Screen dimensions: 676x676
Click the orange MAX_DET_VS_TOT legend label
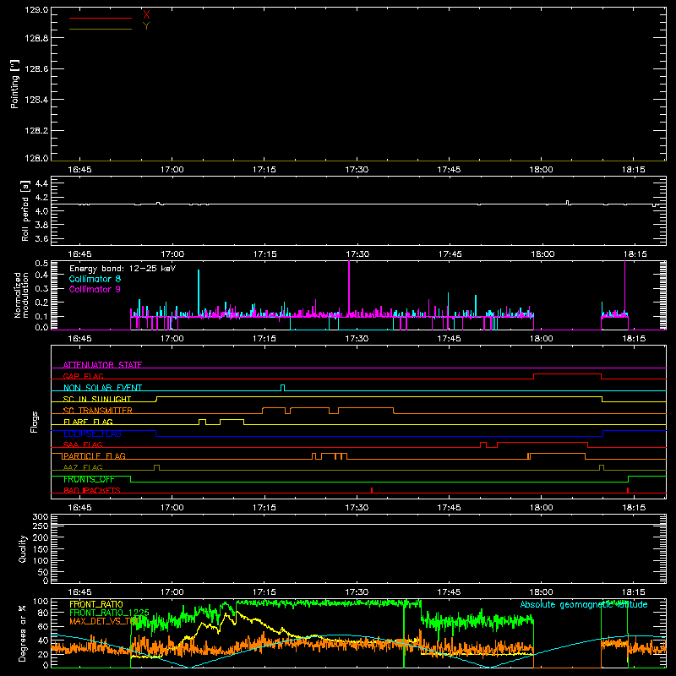(x=105, y=621)
